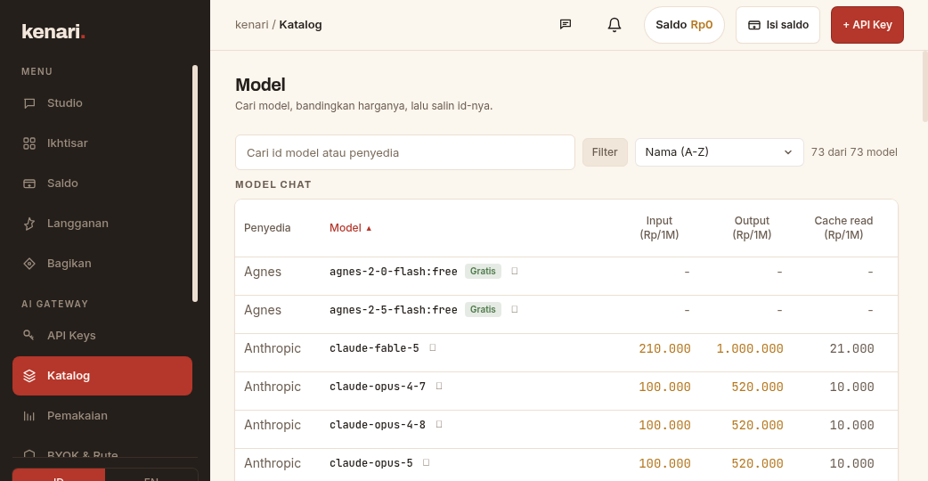The image size is (928, 481).
Task: Open notifications bell icon
Action: pos(615,25)
